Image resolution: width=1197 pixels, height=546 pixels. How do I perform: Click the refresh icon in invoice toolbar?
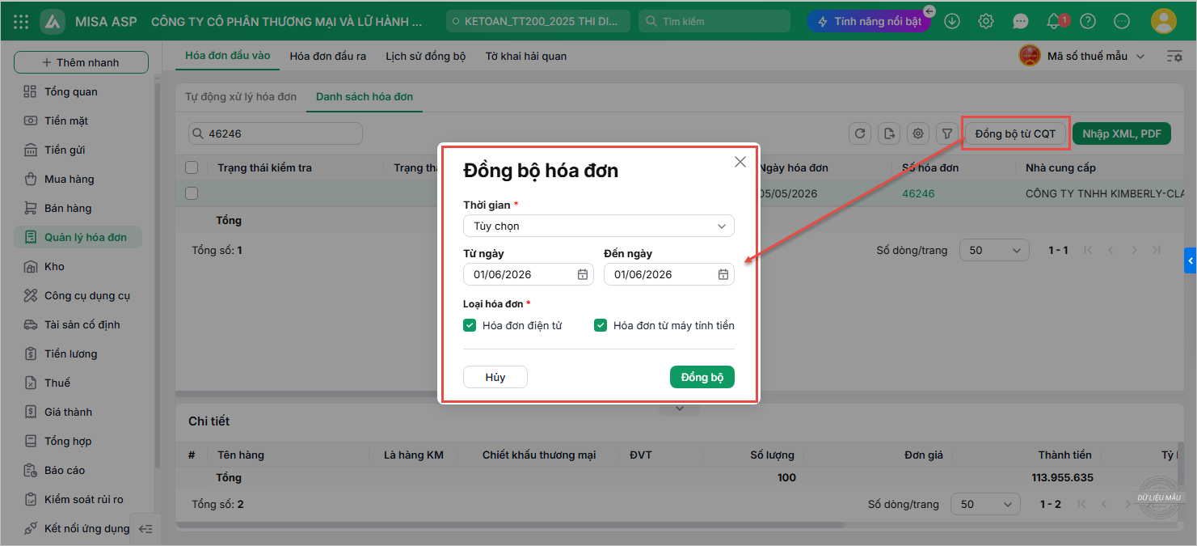tap(860, 133)
